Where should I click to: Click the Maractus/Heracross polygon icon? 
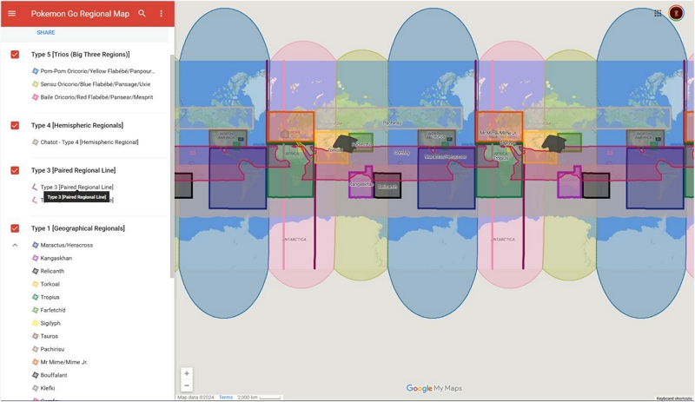[x=36, y=245]
